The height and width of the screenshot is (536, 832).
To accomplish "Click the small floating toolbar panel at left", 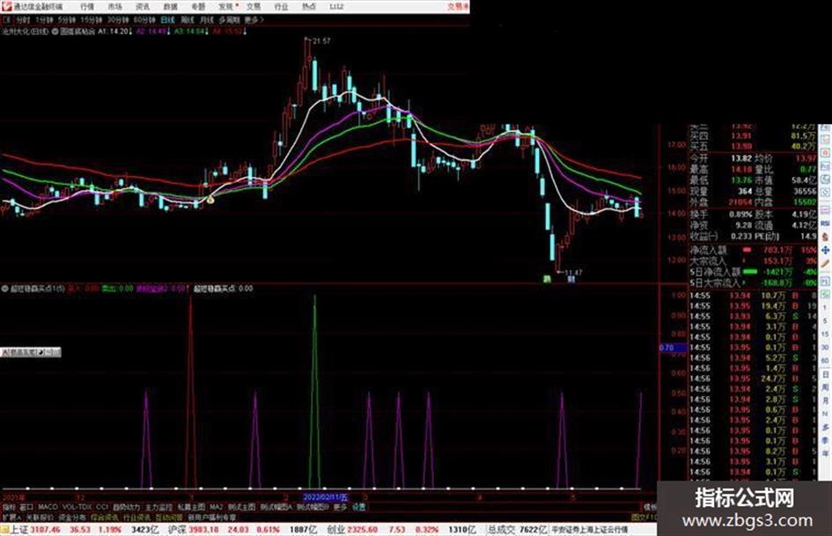I will click(x=31, y=352).
